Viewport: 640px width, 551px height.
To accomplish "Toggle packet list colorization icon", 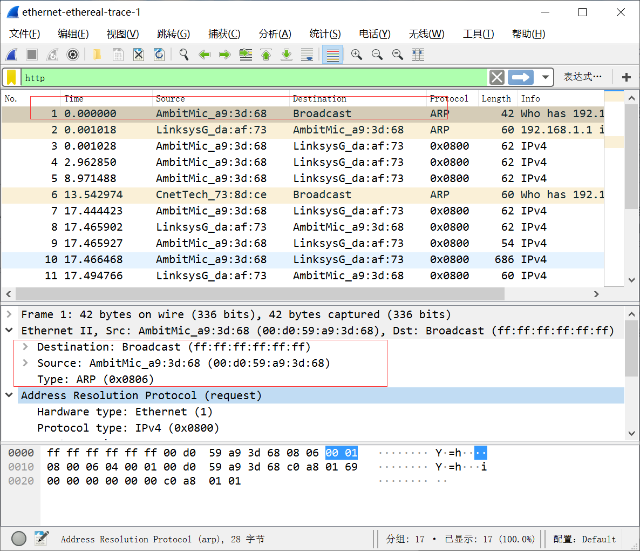I will (332, 55).
